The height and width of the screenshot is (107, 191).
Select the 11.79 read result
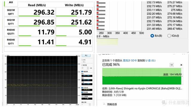point(46,32)
